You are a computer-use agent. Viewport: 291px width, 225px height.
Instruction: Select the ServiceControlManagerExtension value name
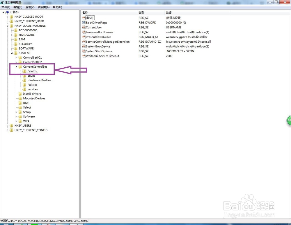[x=108, y=42]
